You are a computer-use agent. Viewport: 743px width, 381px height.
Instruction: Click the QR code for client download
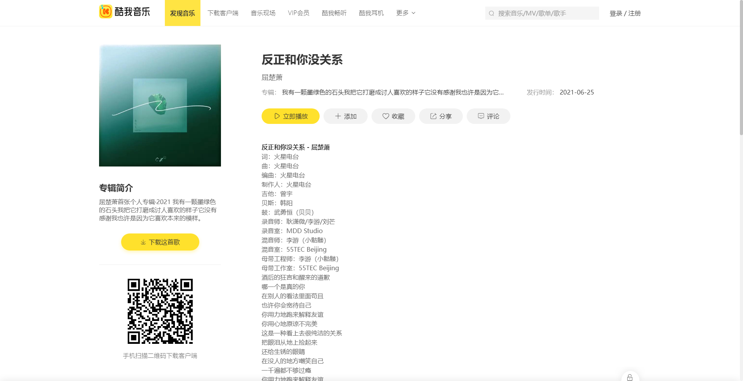[x=160, y=311]
